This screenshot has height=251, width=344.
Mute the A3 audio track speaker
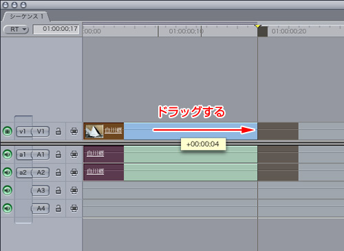click(x=8, y=190)
